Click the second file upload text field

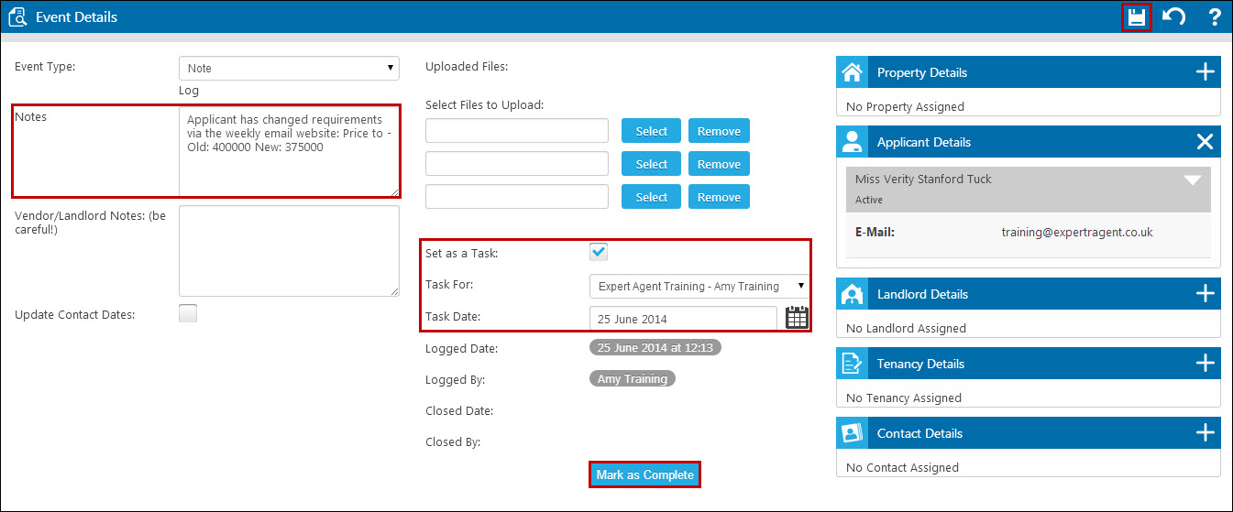tap(517, 164)
